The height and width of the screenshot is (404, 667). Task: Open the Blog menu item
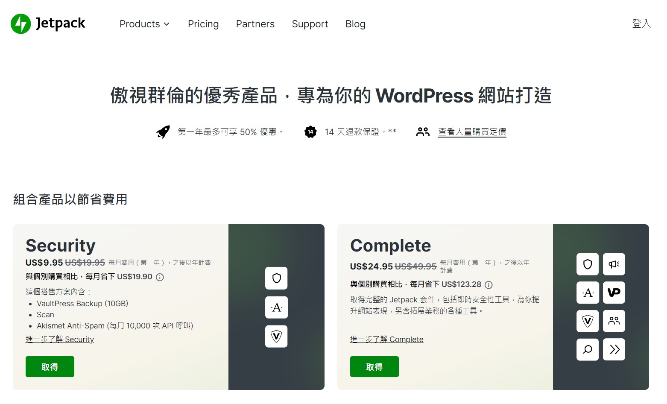click(x=355, y=24)
